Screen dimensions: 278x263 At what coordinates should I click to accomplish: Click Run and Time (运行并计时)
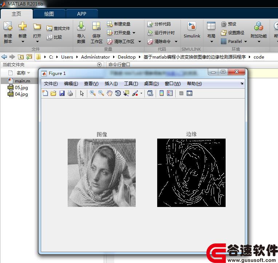[x=161, y=33]
